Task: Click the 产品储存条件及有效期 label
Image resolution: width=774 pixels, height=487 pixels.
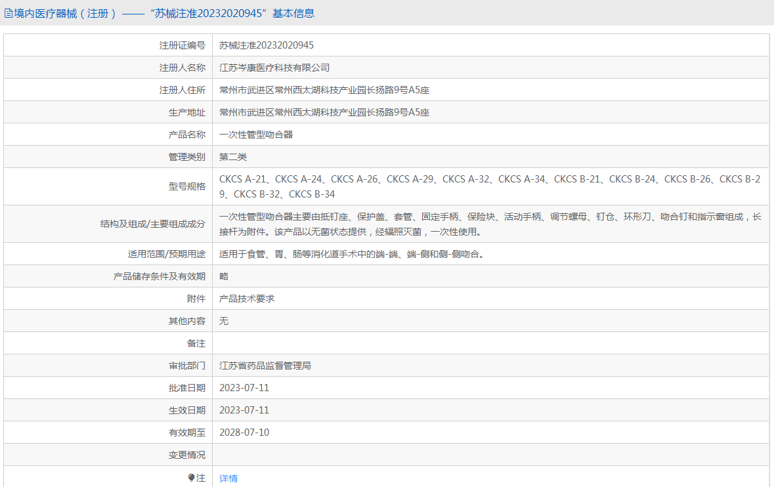Action: click(160, 276)
